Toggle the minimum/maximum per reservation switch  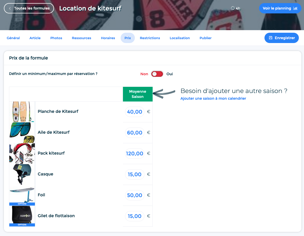pyautogui.click(x=157, y=74)
